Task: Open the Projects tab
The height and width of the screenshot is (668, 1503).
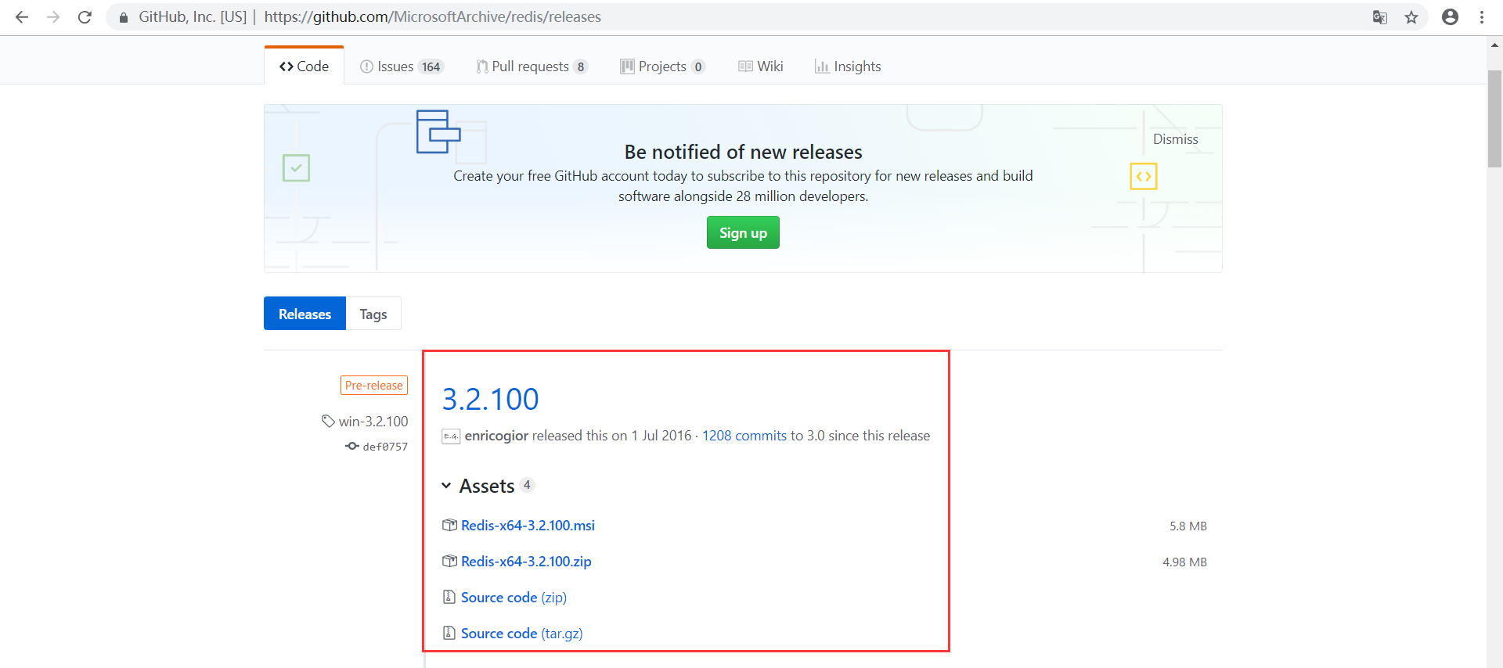Action: [x=662, y=66]
